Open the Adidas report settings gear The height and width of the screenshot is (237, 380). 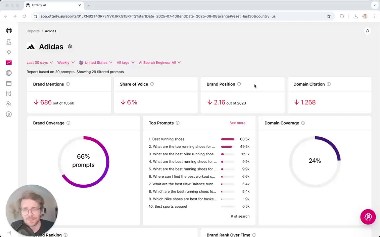coord(70,46)
